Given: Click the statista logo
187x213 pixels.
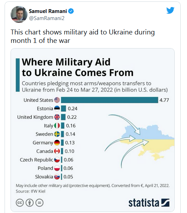Looking at the screenshot, I should pos(149,203).
